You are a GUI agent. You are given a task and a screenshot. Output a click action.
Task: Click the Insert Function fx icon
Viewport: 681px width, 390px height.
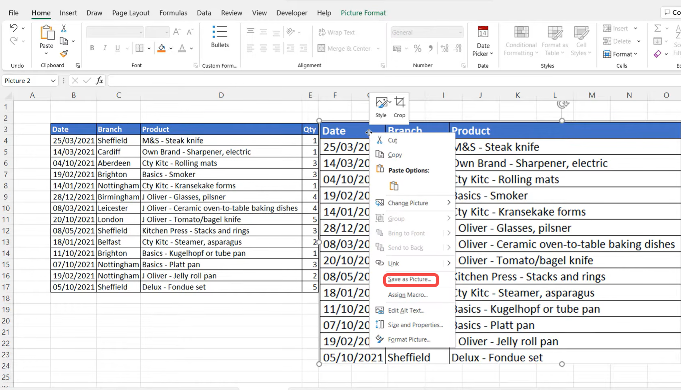(x=100, y=80)
